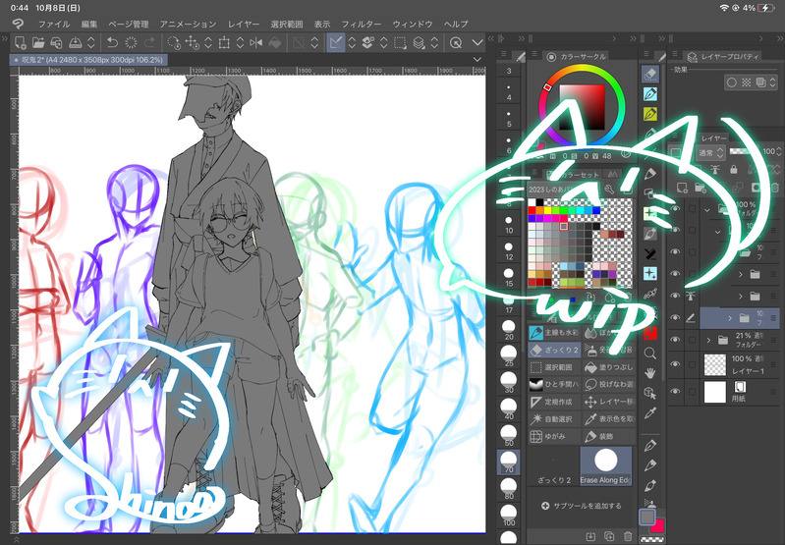The image size is (785, 545).
Task: Click the Open file folder icon
Action: click(38, 42)
